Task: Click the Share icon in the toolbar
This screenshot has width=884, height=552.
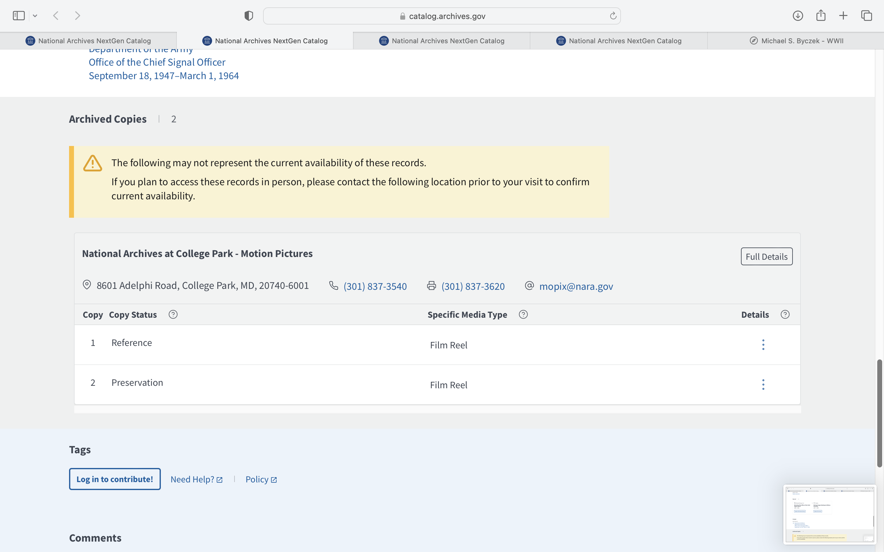Action: click(x=821, y=16)
